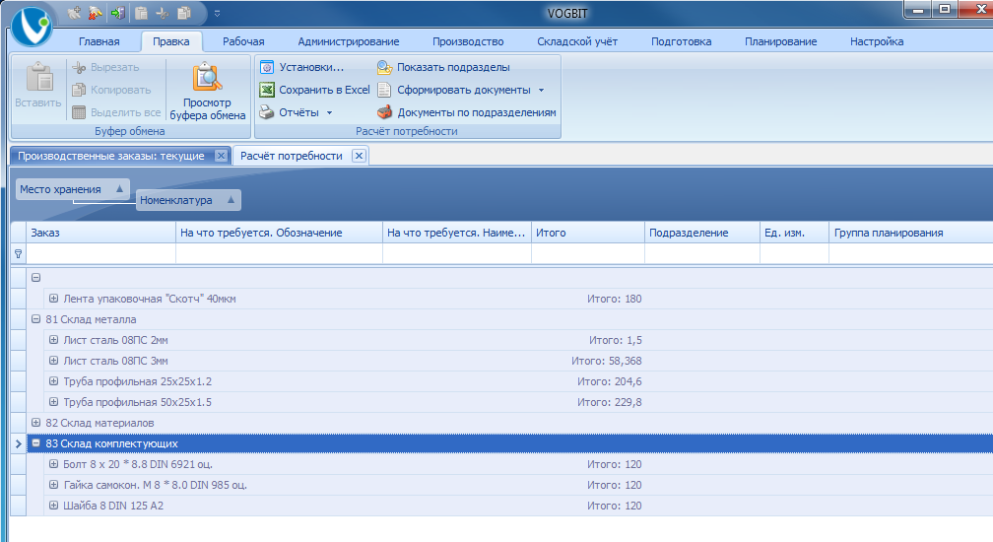Open the Сформировать документы dropdown arrow
Screen dimensions: 993x542
[542, 90]
